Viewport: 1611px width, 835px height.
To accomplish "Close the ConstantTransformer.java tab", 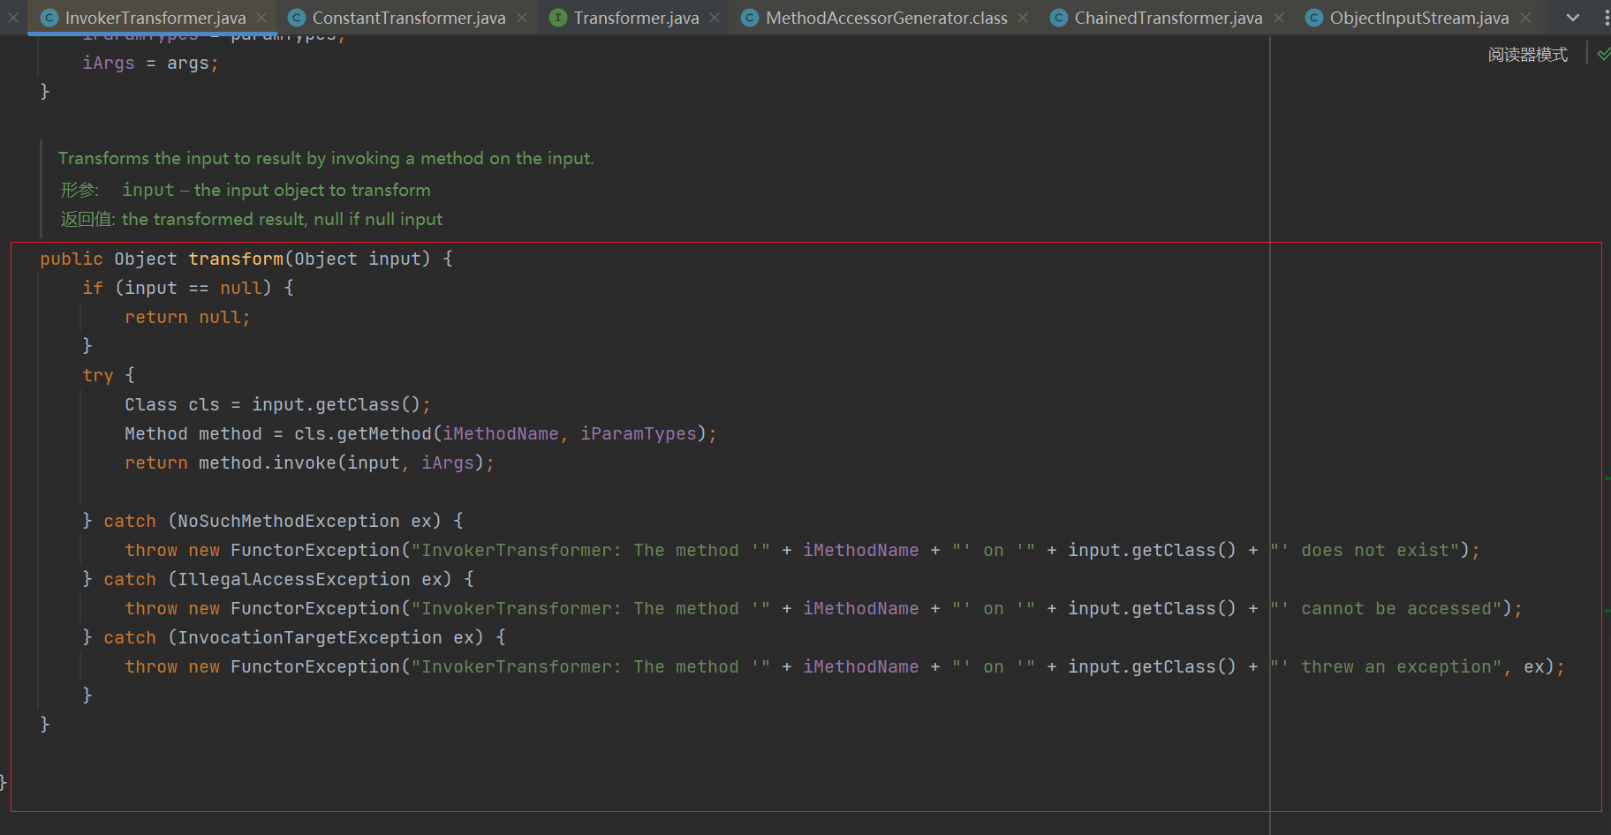I will [522, 18].
